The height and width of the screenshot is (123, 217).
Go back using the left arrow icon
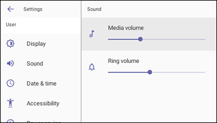pos(10,9)
